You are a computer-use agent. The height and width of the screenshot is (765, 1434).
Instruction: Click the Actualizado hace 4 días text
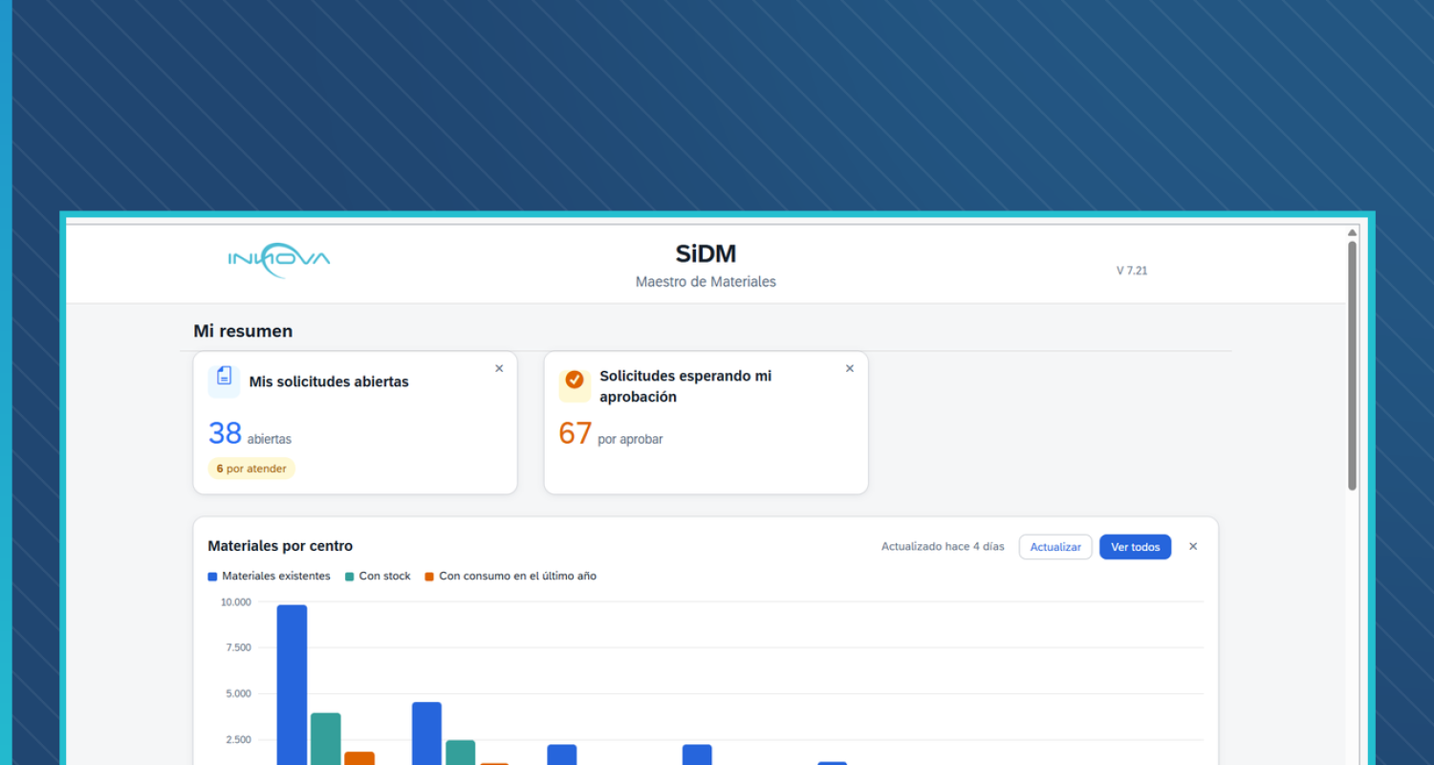(x=943, y=547)
